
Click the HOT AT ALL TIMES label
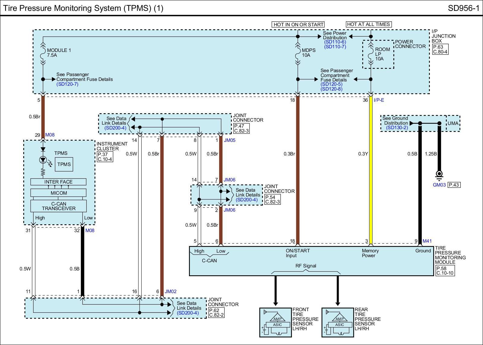pos(368,24)
